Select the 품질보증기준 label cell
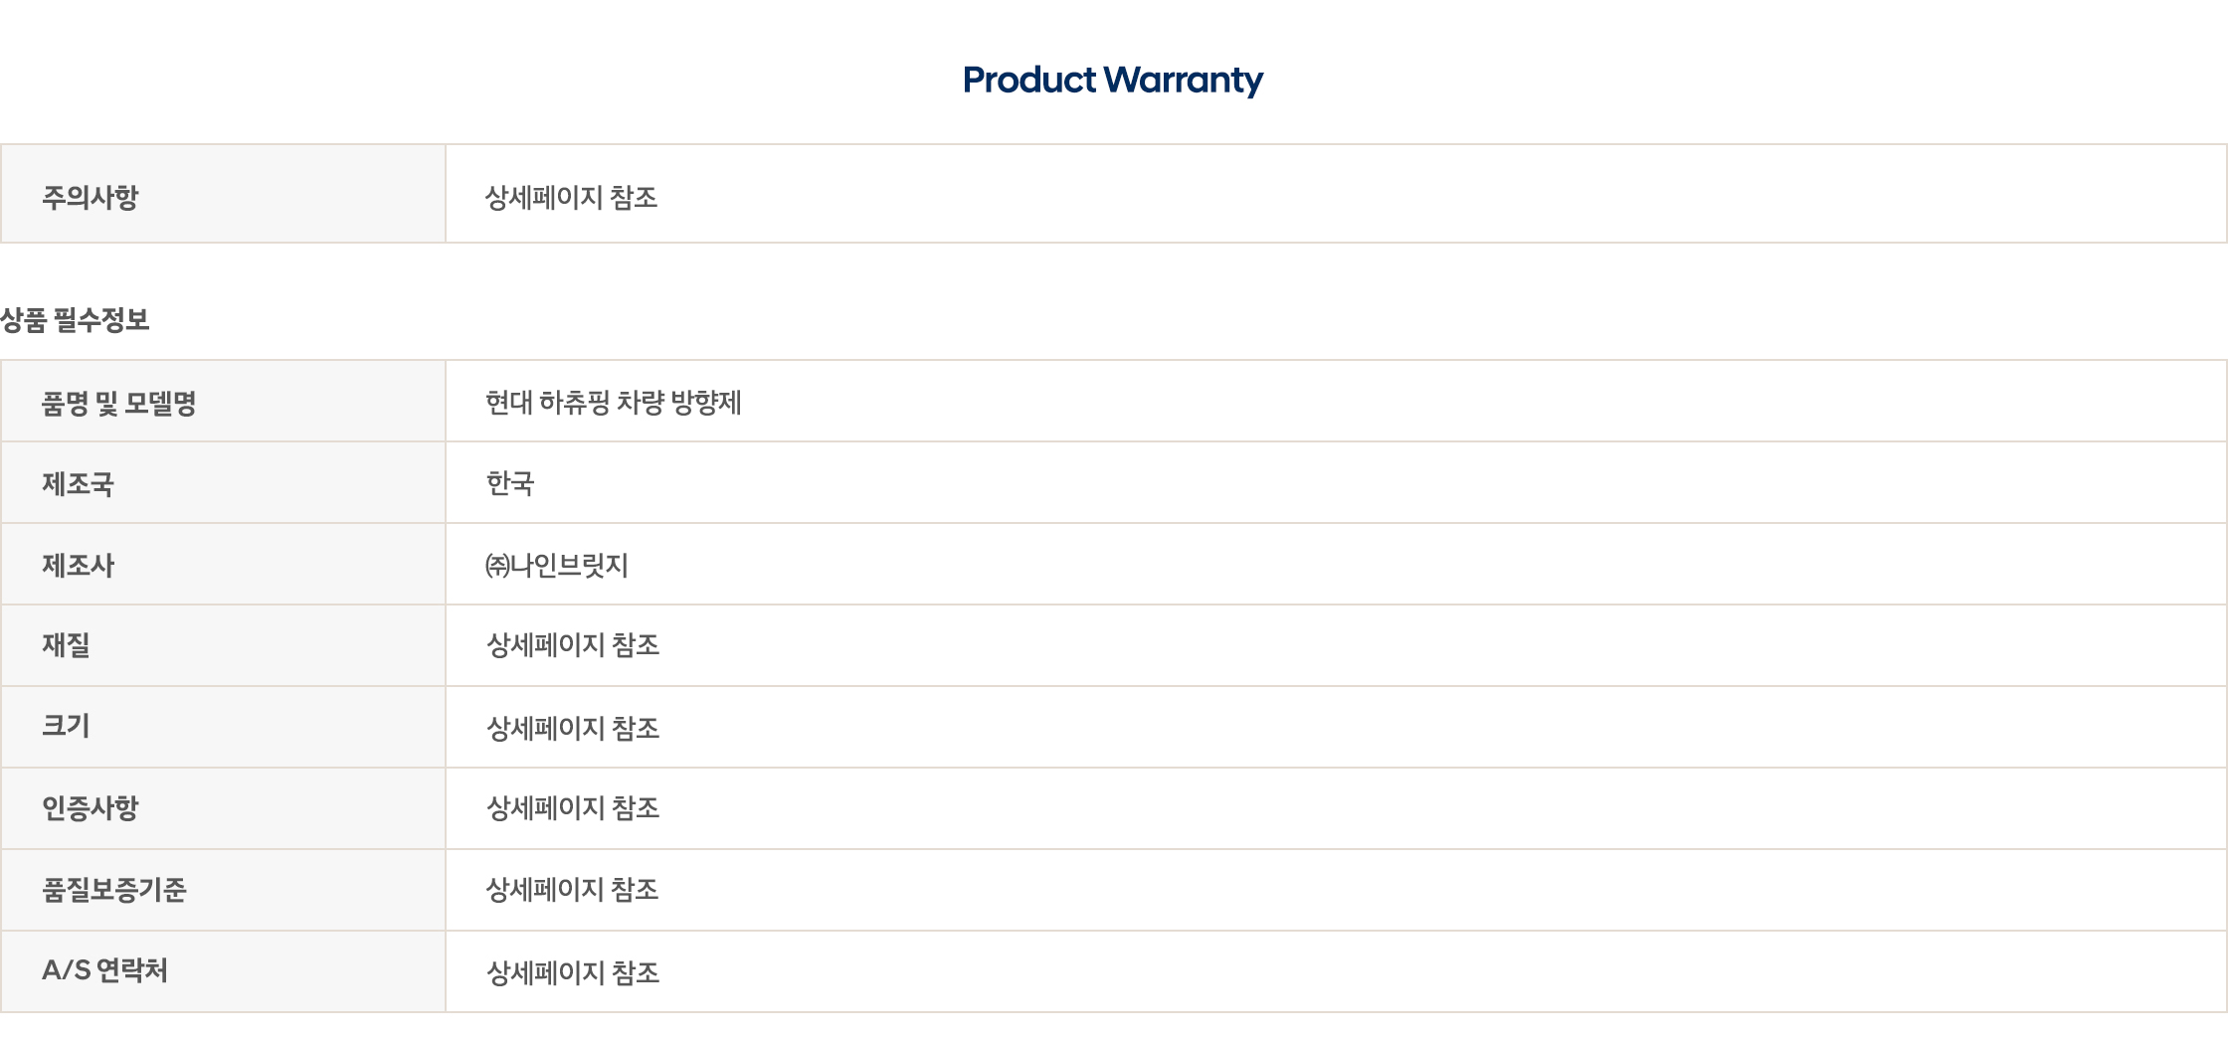This screenshot has width=2228, height=1039. coord(224,891)
